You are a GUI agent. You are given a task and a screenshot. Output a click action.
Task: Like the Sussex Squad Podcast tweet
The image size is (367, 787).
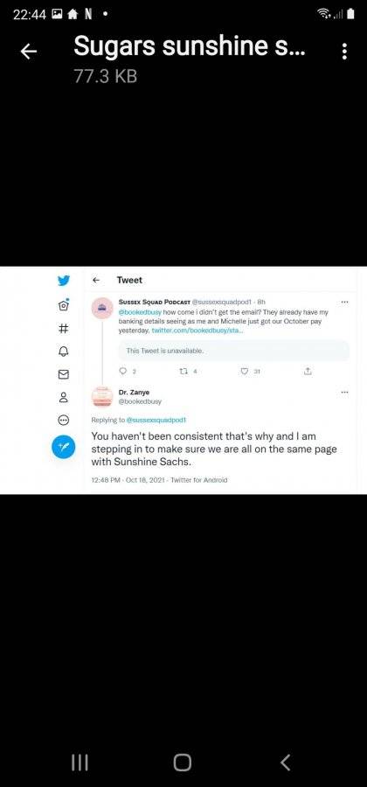point(245,372)
